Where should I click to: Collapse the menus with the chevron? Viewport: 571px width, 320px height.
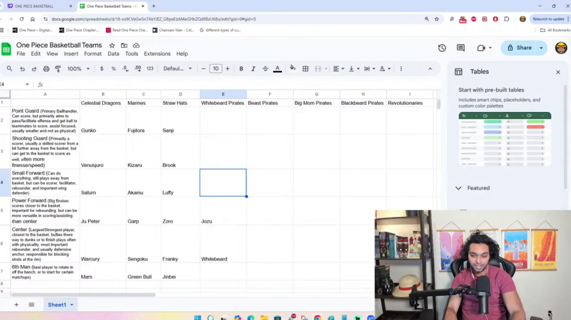tap(430, 69)
